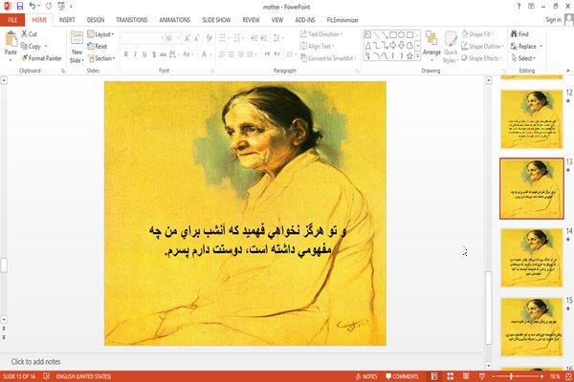Switch to the SLIDE SHOW tab
The width and height of the screenshot is (574, 382).
[x=216, y=20]
